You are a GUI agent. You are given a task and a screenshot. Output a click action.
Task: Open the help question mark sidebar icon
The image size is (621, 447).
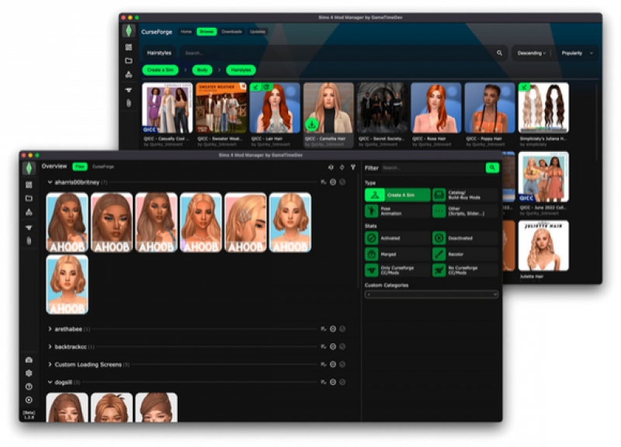coord(29,387)
